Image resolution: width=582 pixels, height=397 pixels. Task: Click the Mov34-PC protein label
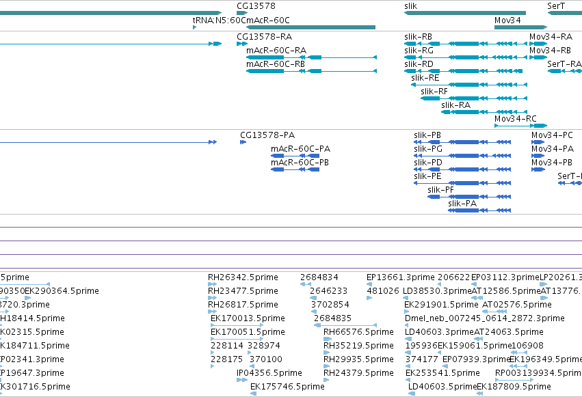(x=552, y=135)
